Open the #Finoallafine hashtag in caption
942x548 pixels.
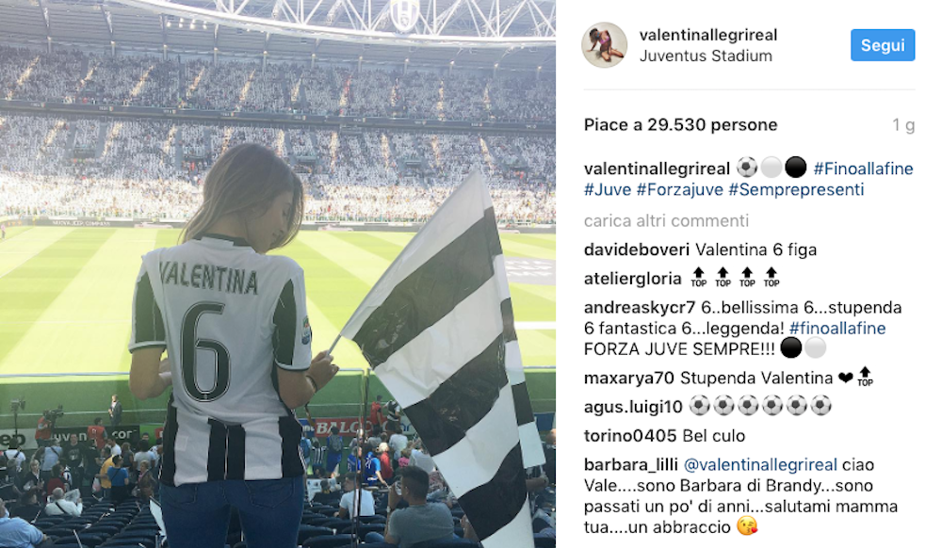[x=863, y=169]
